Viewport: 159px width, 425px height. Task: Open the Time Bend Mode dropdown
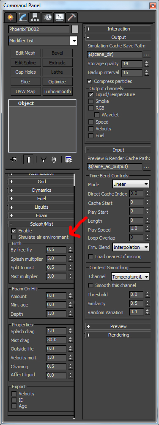click(x=131, y=184)
